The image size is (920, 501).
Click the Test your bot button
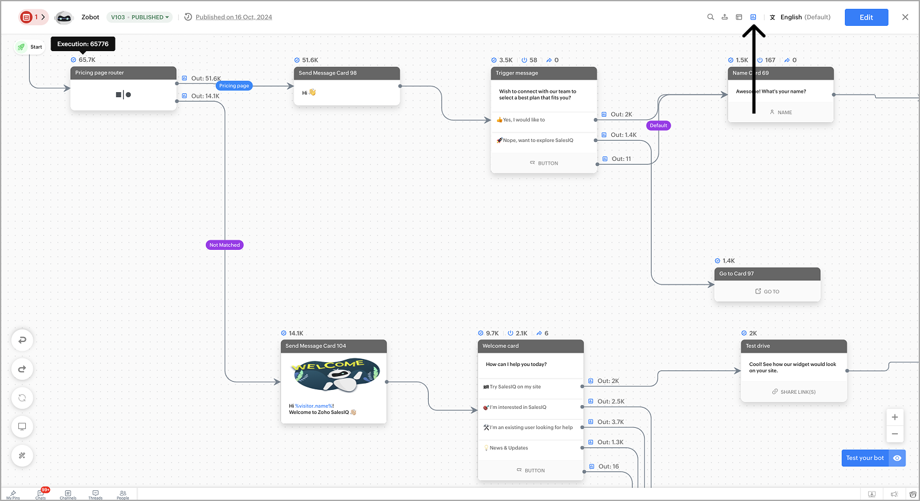coord(865,458)
